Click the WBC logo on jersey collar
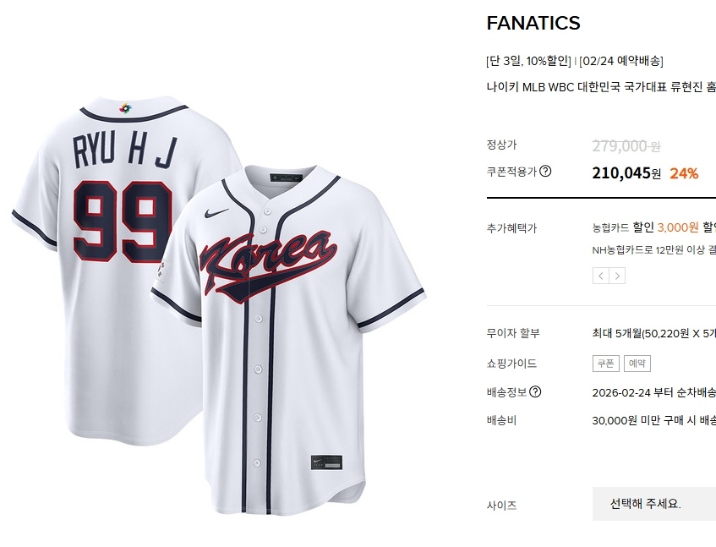The image size is (716, 547). 125,109
